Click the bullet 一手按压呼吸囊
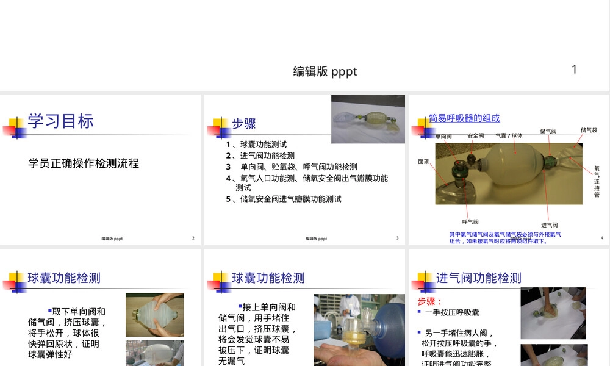Image resolution: width=610 pixels, height=366 pixels. click(452, 312)
